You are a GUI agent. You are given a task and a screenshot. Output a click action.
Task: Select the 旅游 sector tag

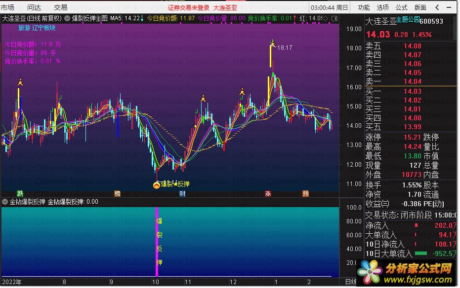point(24,28)
